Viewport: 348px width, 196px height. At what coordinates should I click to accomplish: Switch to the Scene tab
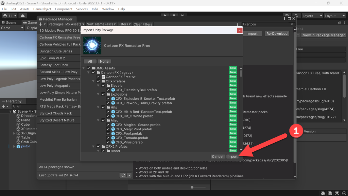point(9,22)
